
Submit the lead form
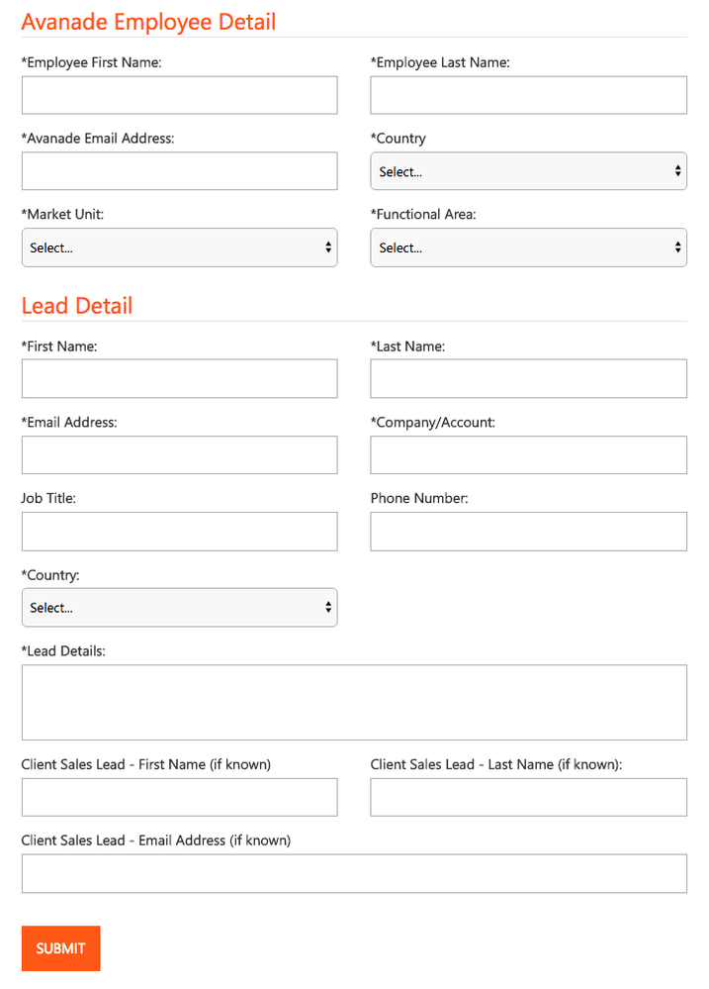coord(60,948)
